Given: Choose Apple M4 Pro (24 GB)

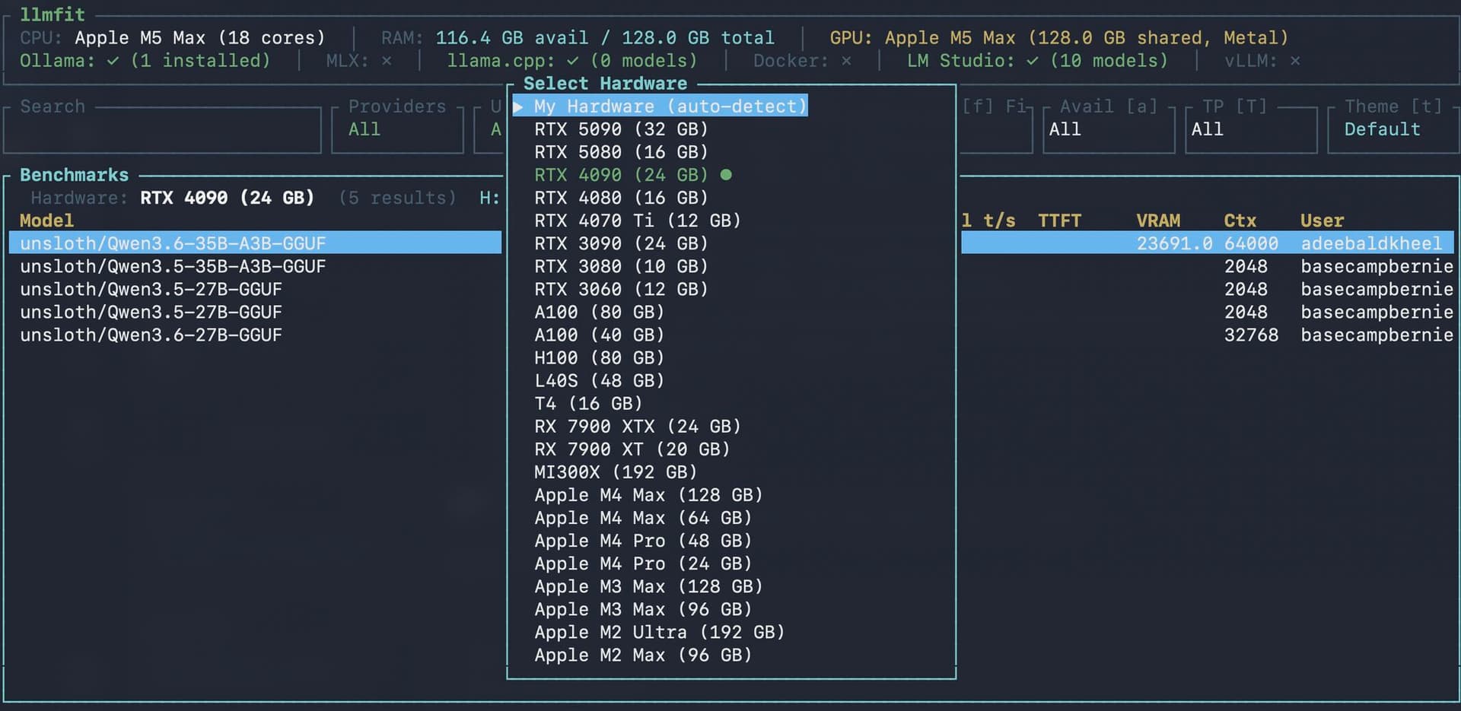Looking at the screenshot, I should coord(643,563).
